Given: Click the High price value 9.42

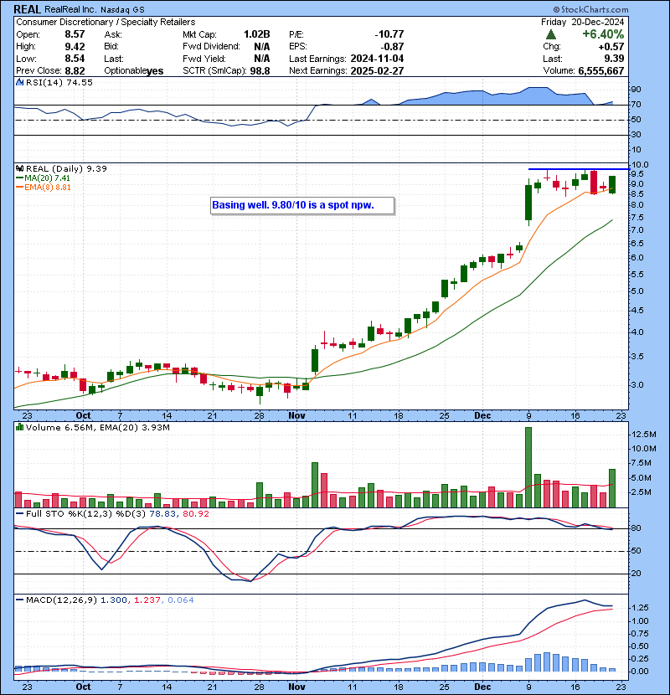Looking at the screenshot, I should click(x=75, y=47).
